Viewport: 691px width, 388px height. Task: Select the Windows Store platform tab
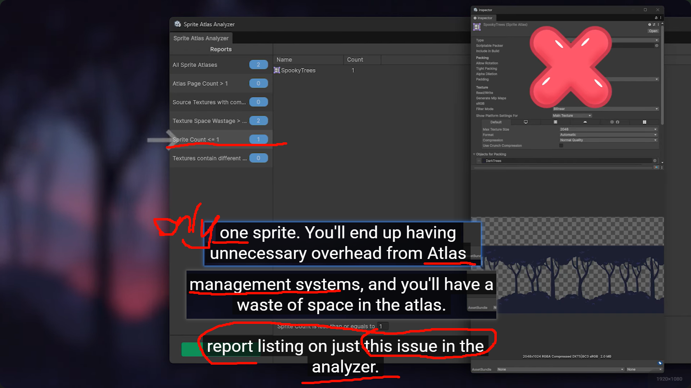(x=644, y=122)
